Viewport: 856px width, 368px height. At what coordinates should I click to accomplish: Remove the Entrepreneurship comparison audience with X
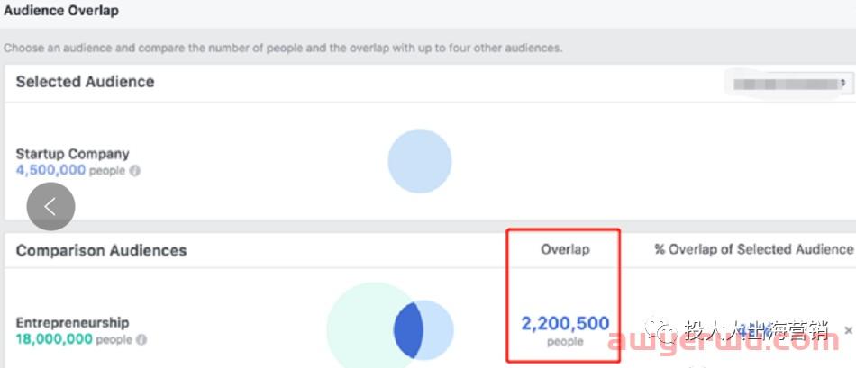tap(849, 330)
